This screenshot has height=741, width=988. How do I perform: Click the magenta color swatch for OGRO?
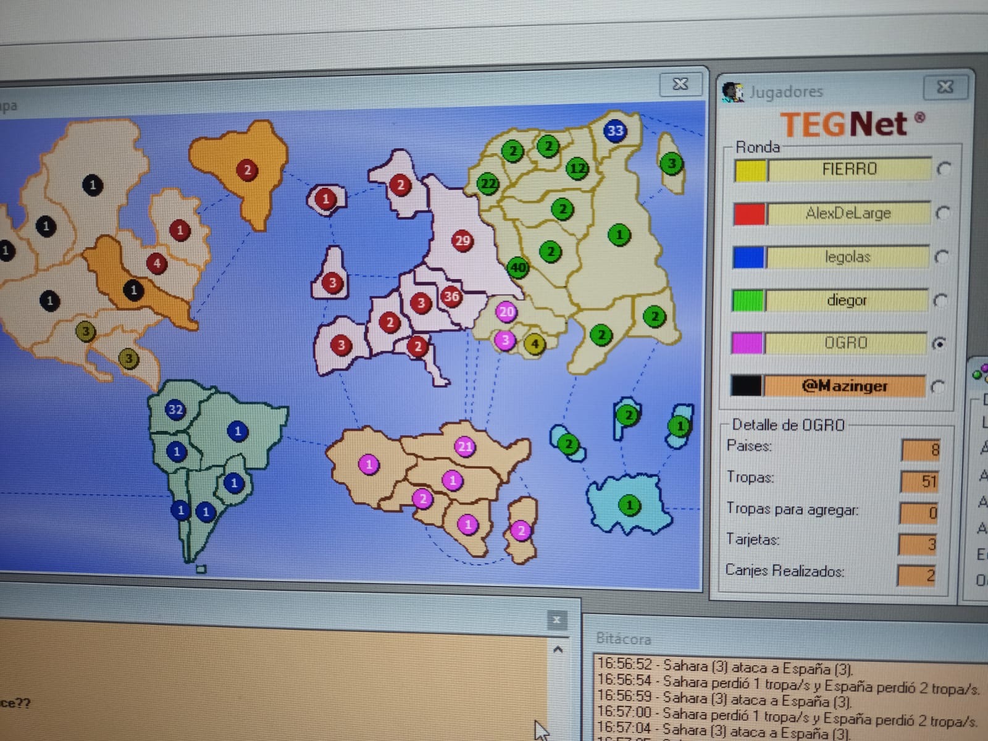tap(747, 343)
